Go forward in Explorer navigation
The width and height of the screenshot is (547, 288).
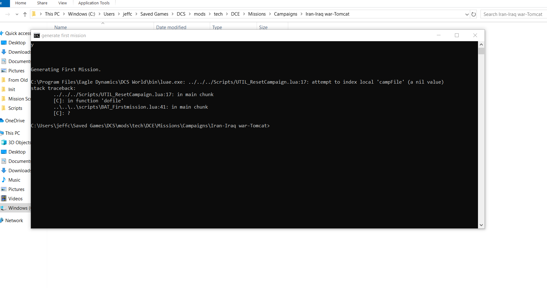[x=8, y=14]
